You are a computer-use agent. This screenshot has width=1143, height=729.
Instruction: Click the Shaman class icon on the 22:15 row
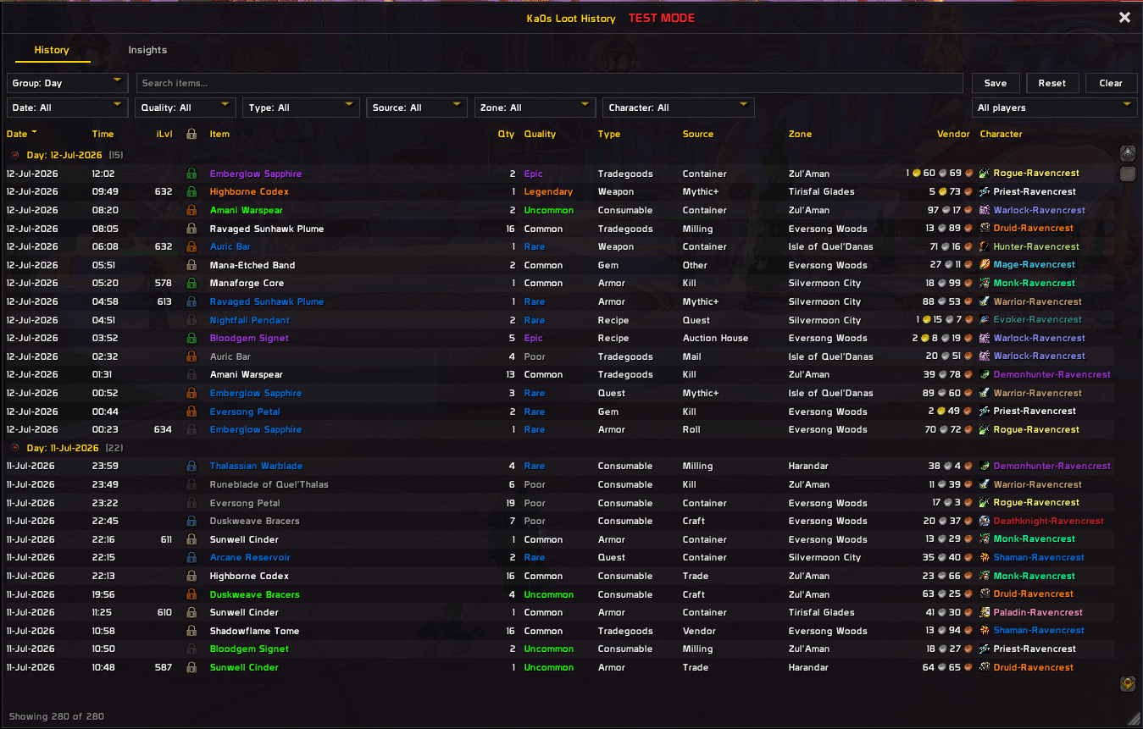tap(985, 557)
